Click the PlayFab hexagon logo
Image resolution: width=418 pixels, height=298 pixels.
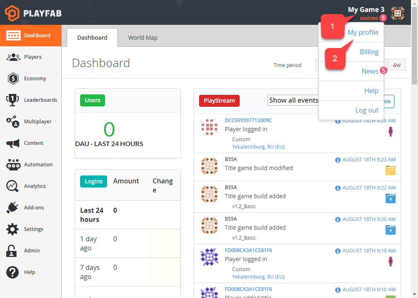[x=12, y=12]
